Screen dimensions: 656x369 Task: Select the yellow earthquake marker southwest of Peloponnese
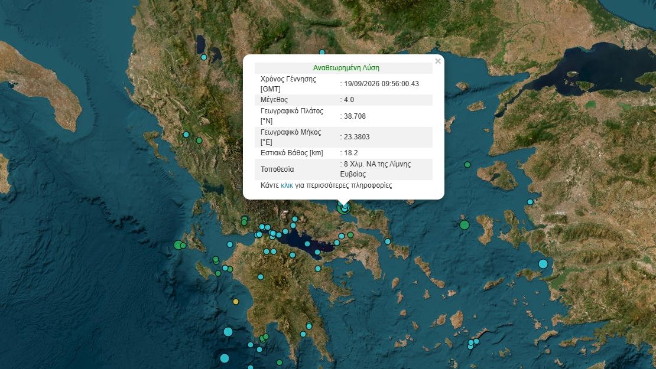[x=236, y=302]
